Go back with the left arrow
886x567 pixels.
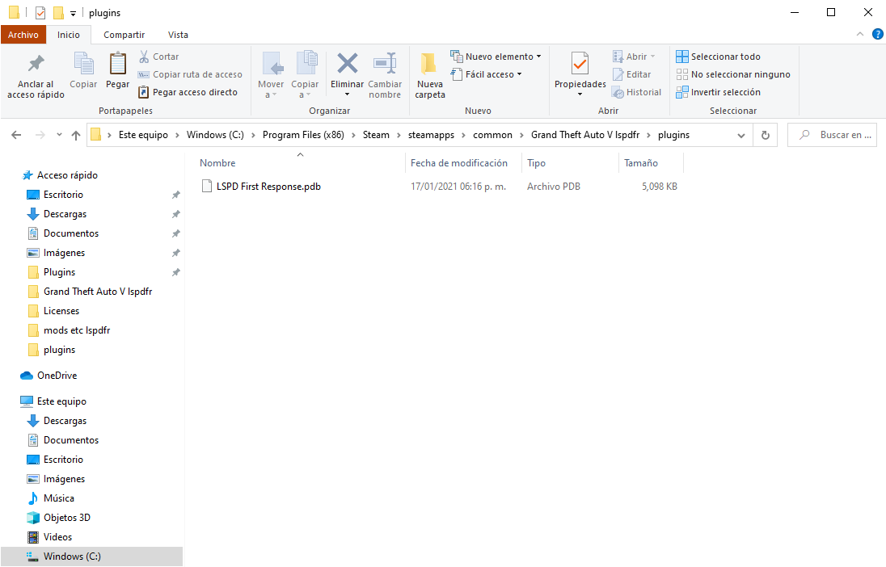coord(16,135)
